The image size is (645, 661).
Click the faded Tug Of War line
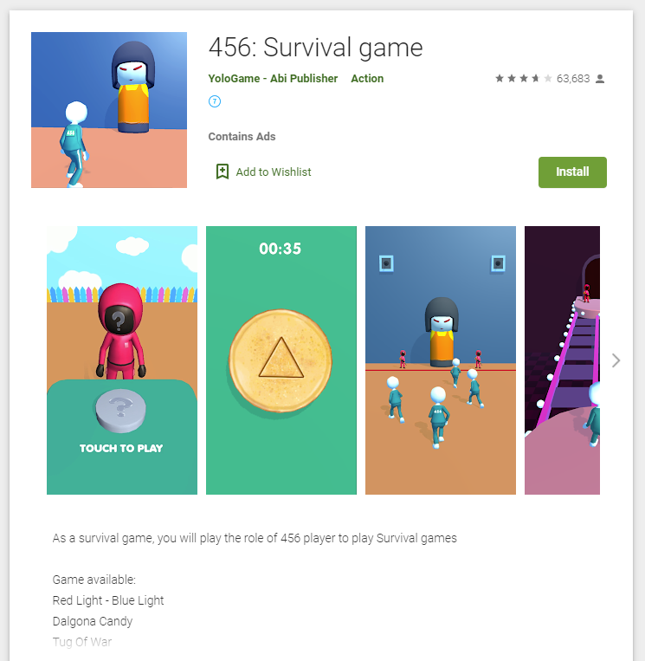click(x=82, y=642)
